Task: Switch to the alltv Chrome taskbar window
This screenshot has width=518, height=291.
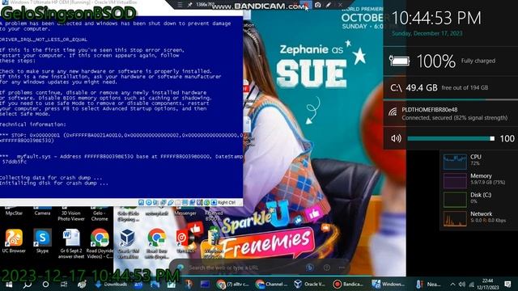Action: coord(233,284)
